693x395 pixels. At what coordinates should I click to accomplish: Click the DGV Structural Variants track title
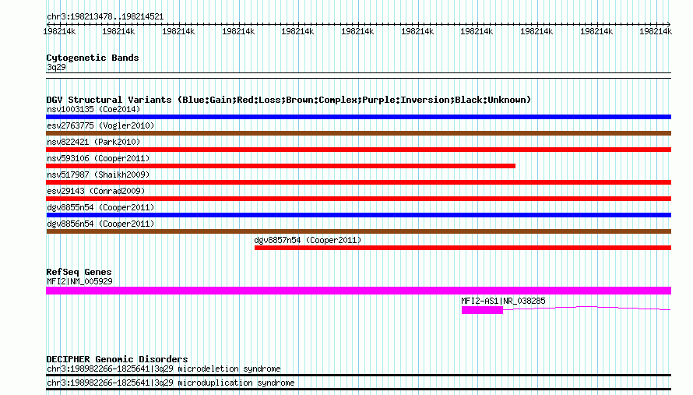(288, 100)
